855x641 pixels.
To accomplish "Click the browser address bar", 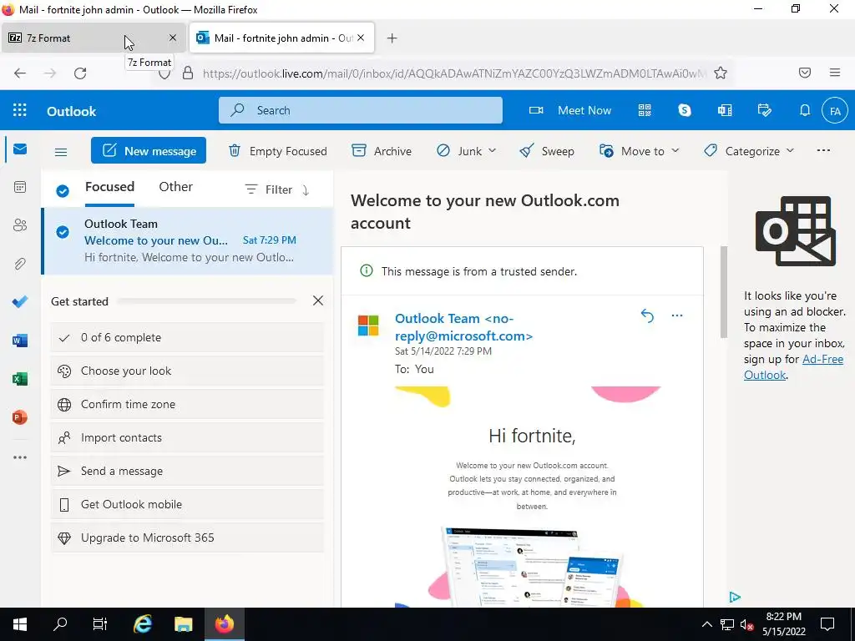I will tap(453, 73).
